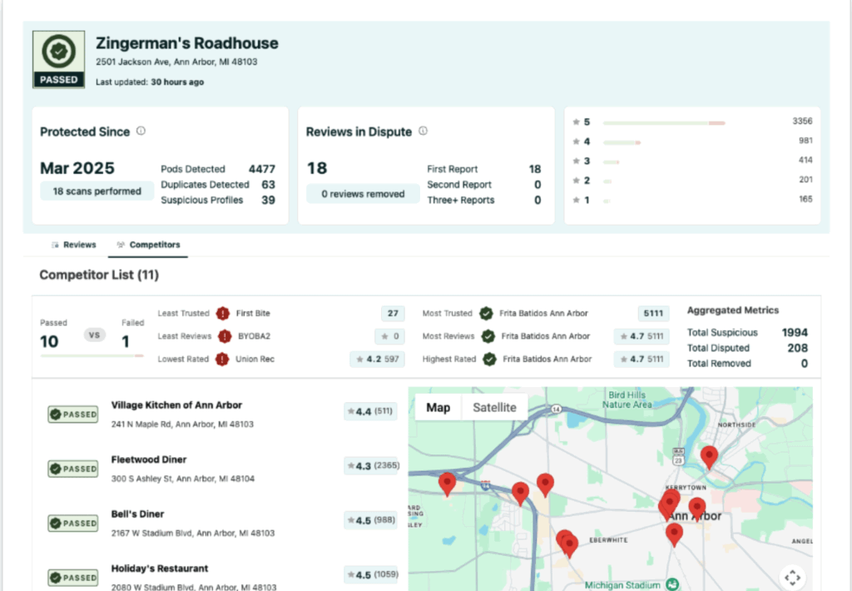This screenshot has width=852, height=591.
Task: Click address '2501 Jackson Ave, Ann Arbor, MI 48103'
Action: tap(176, 62)
